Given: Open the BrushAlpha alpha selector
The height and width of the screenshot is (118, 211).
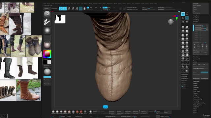Looking at the screenshot, I should point(47,31).
